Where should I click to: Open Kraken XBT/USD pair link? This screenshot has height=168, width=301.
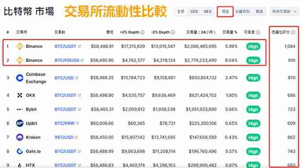(64, 137)
